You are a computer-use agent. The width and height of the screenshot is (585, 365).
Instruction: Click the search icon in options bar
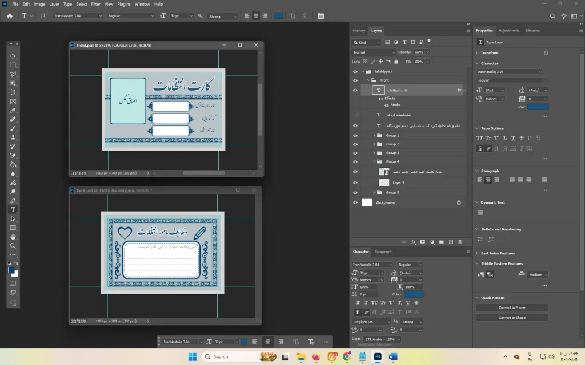point(552,16)
